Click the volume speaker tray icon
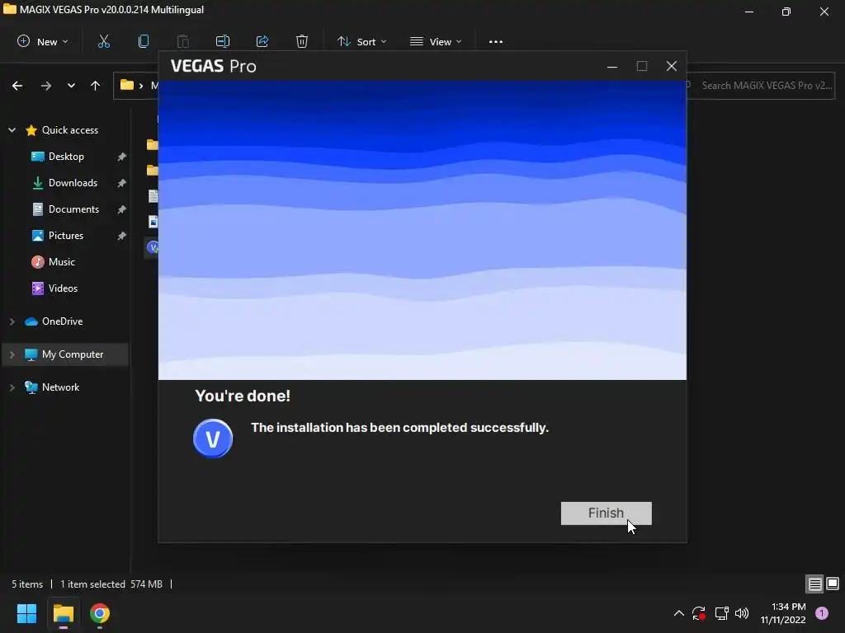The width and height of the screenshot is (845, 633). (742, 613)
